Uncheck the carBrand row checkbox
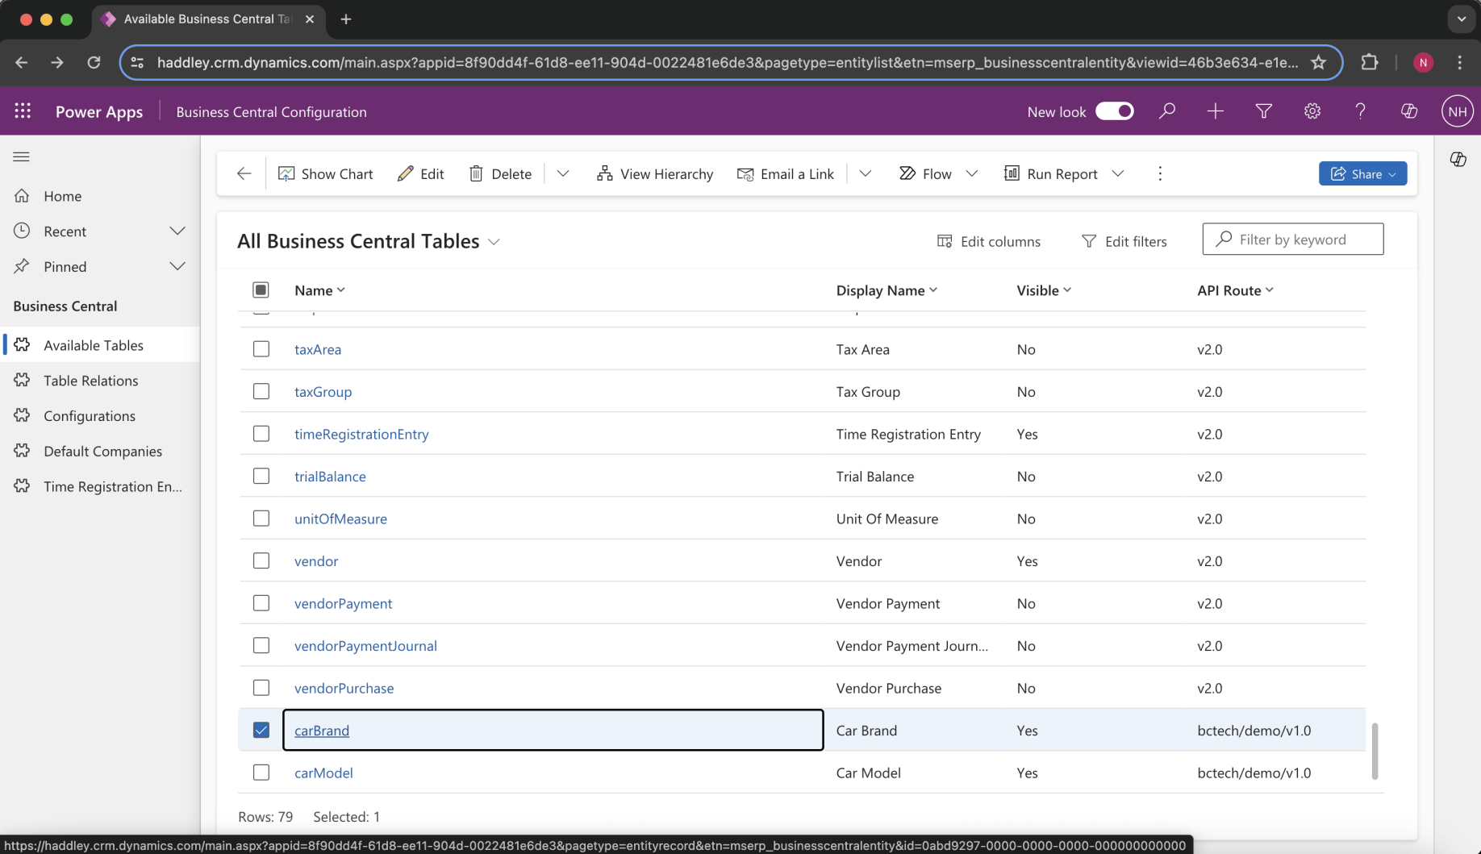 [x=261, y=730]
